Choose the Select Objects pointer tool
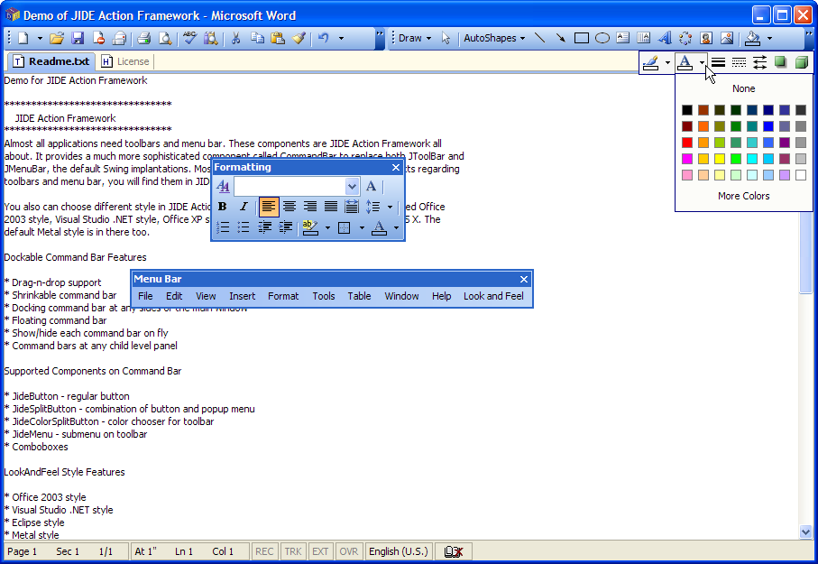Viewport: 818px width, 564px height. (446, 38)
